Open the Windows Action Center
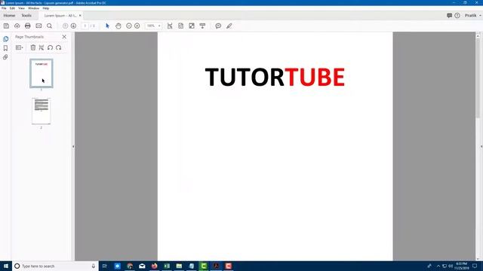The image size is (483, 271). click(x=475, y=266)
